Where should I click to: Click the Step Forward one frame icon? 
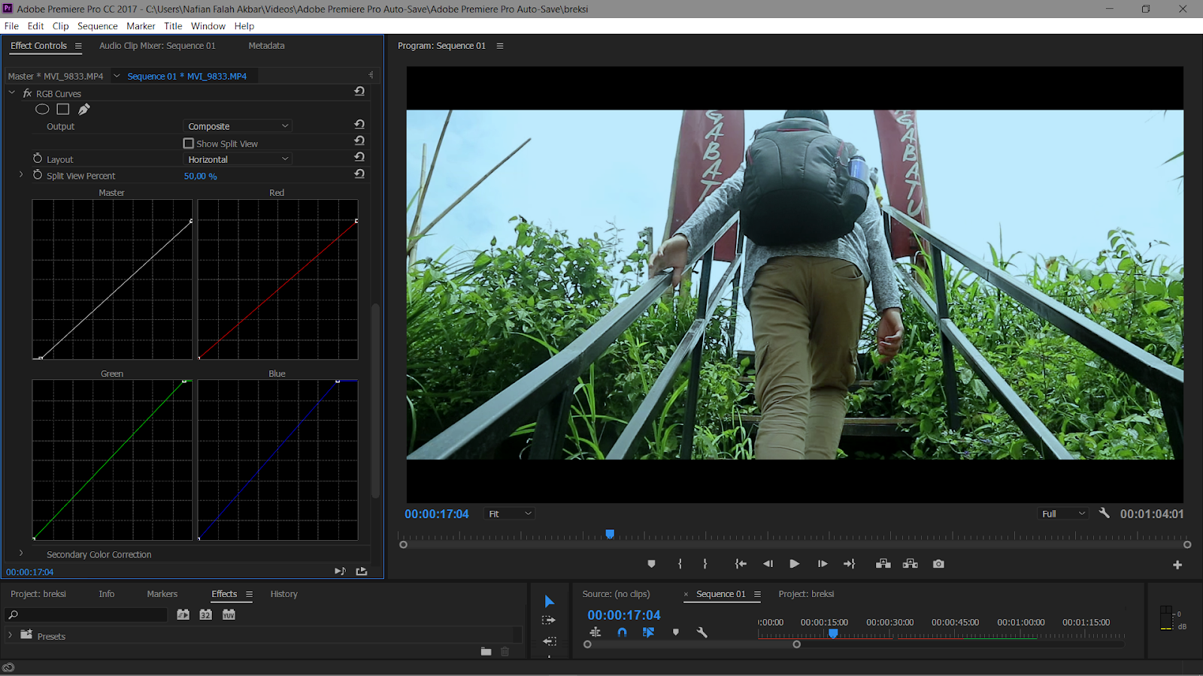click(822, 563)
